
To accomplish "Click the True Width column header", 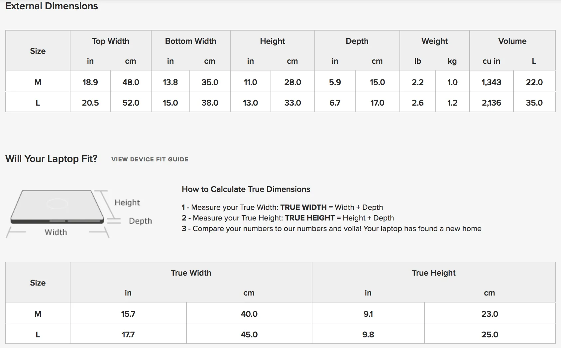I will 191,273.
